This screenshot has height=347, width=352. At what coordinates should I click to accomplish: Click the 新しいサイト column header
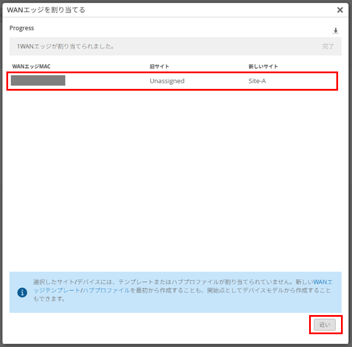[x=263, y=66]
